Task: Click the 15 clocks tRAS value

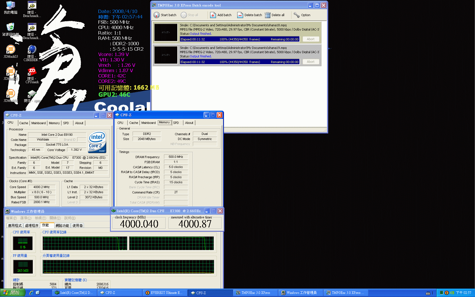Action: (176, 182)
